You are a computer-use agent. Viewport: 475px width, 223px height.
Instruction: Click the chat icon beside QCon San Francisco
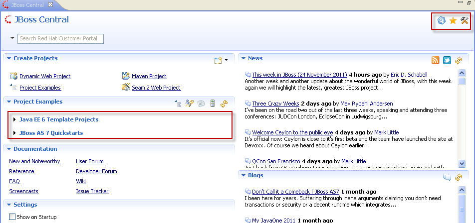point(248,161)
